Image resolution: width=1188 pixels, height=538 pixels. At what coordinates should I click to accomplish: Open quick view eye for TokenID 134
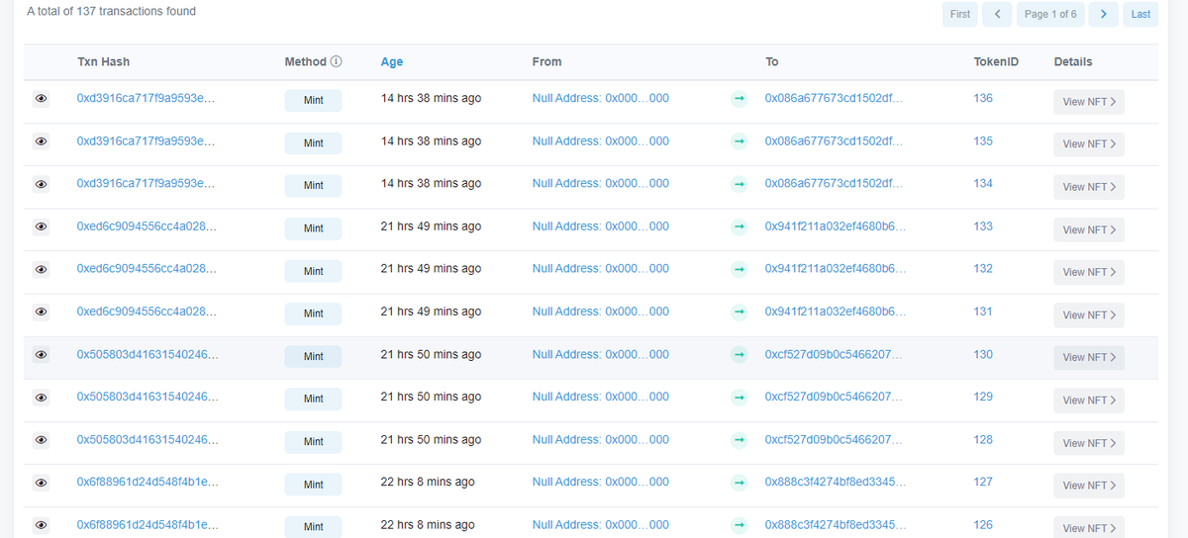(x=41, y=184)
